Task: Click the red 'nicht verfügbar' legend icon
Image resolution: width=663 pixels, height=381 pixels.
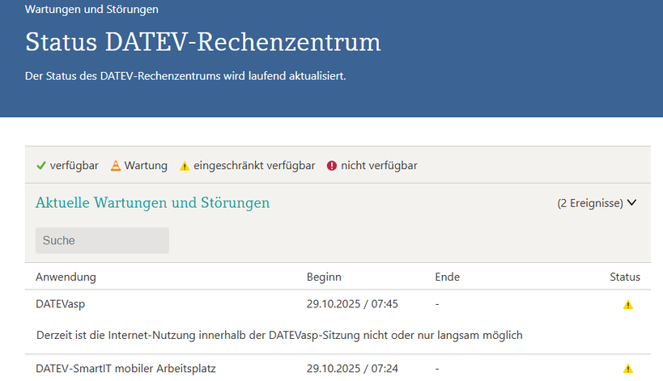Action: 332,166
